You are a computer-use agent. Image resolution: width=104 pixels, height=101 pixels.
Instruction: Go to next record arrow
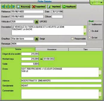[x=10, y=7]
